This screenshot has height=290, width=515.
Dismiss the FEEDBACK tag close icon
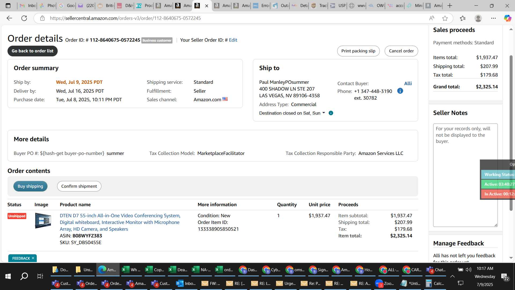pos(33,258)
